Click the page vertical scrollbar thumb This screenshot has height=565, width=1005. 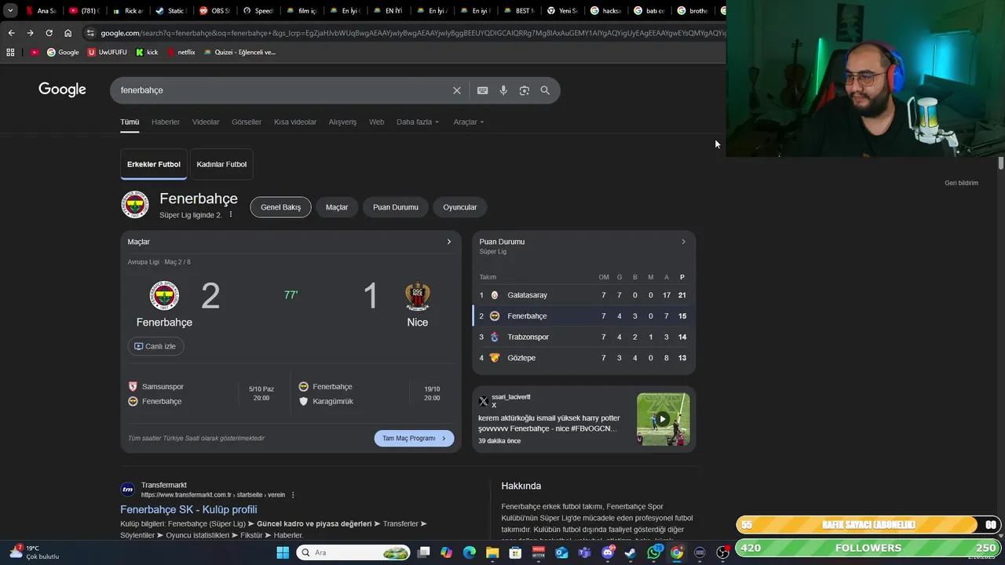coord(1001,162)
